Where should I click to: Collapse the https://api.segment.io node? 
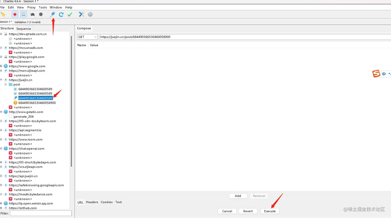coord(1,130)
